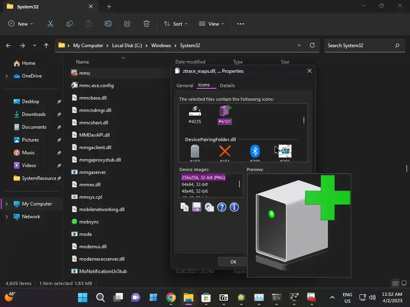410x307 pixels.
Task: Open the New dropdown menu
Action: 21,24
